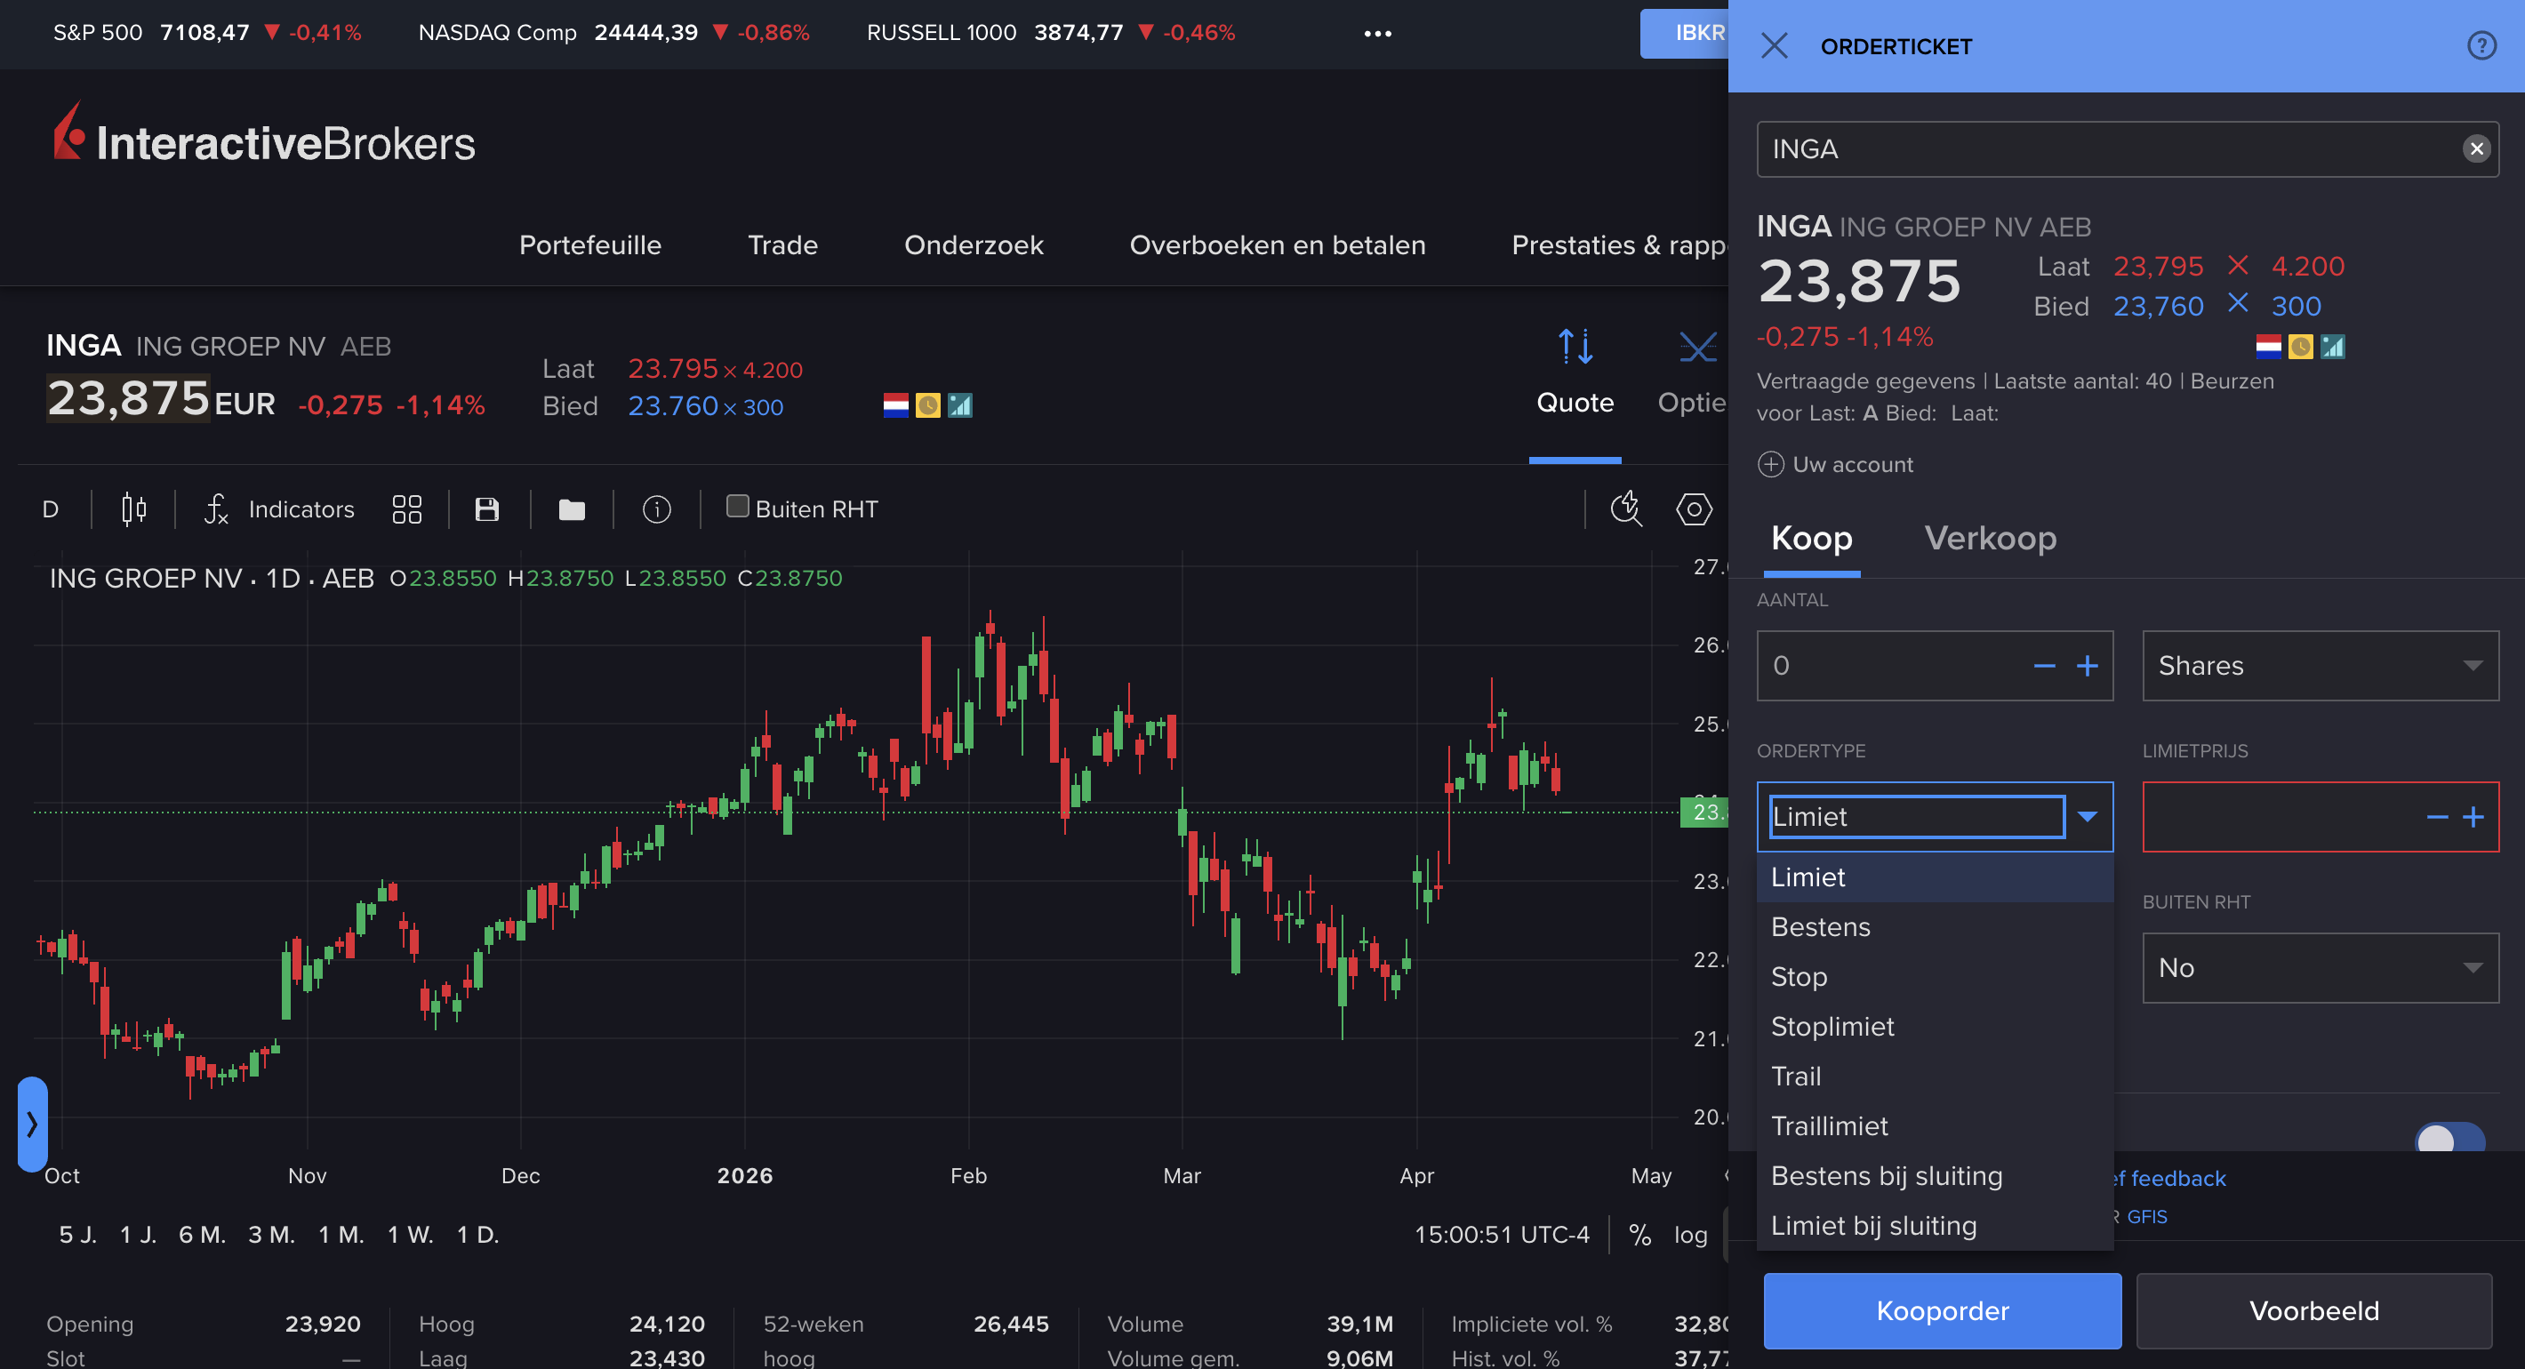Select Stoplimiet order type

tap(1935, 1027)
